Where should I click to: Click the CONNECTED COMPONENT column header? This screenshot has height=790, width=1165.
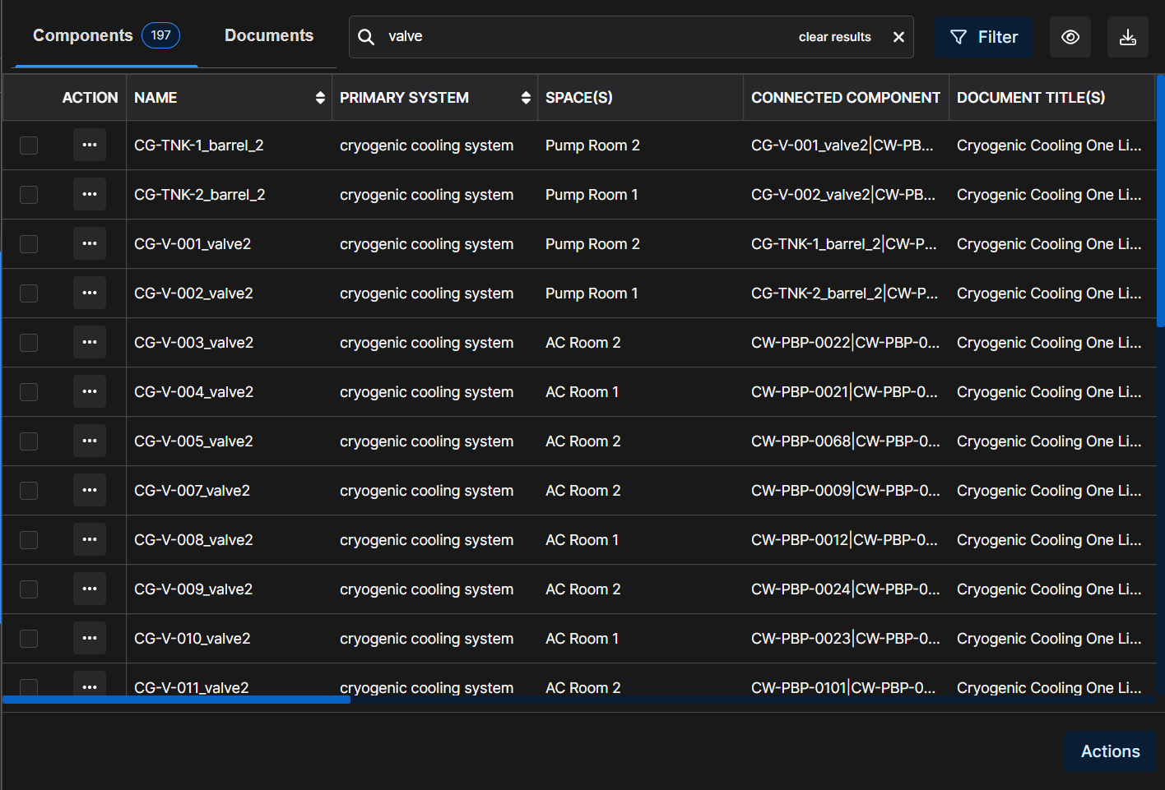click(x=846, y=98)
